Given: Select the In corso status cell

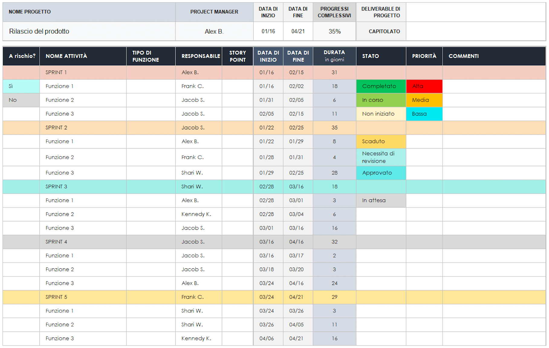Looking at the screenshot, I should (381, 100).
